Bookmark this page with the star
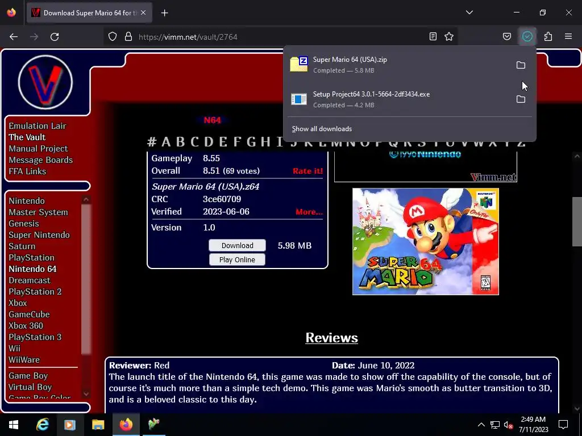 pyautogui.click(x=449, y=36)
